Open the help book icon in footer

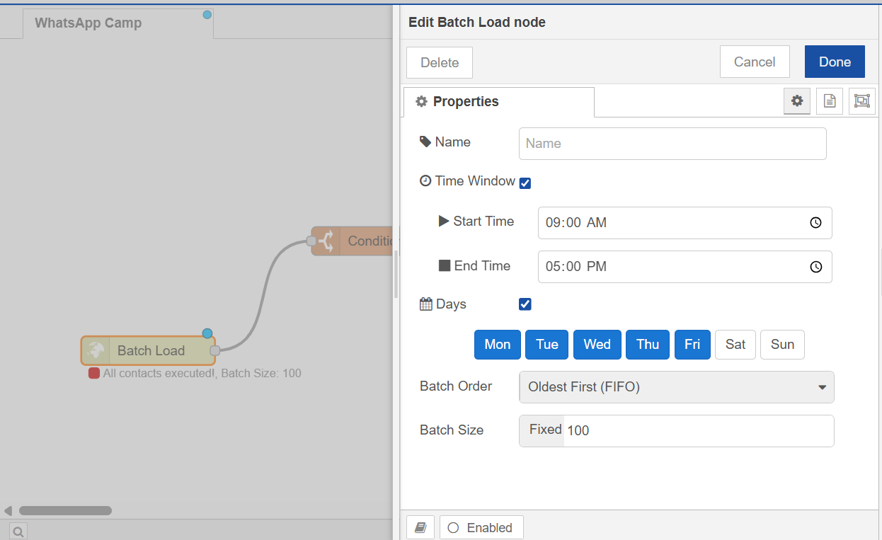(420, 528)
